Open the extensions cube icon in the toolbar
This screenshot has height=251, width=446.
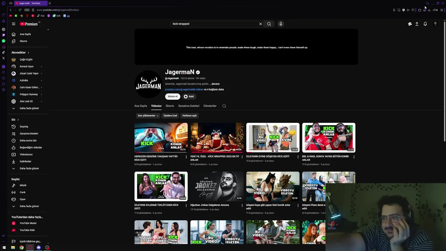coord(420,10)
